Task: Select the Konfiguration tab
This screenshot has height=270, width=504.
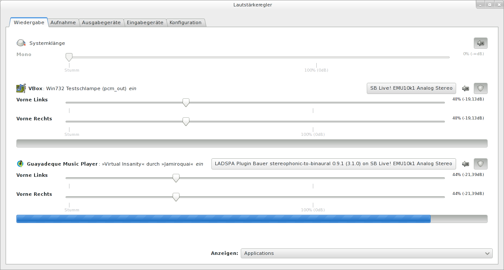Action: [185, 22]
